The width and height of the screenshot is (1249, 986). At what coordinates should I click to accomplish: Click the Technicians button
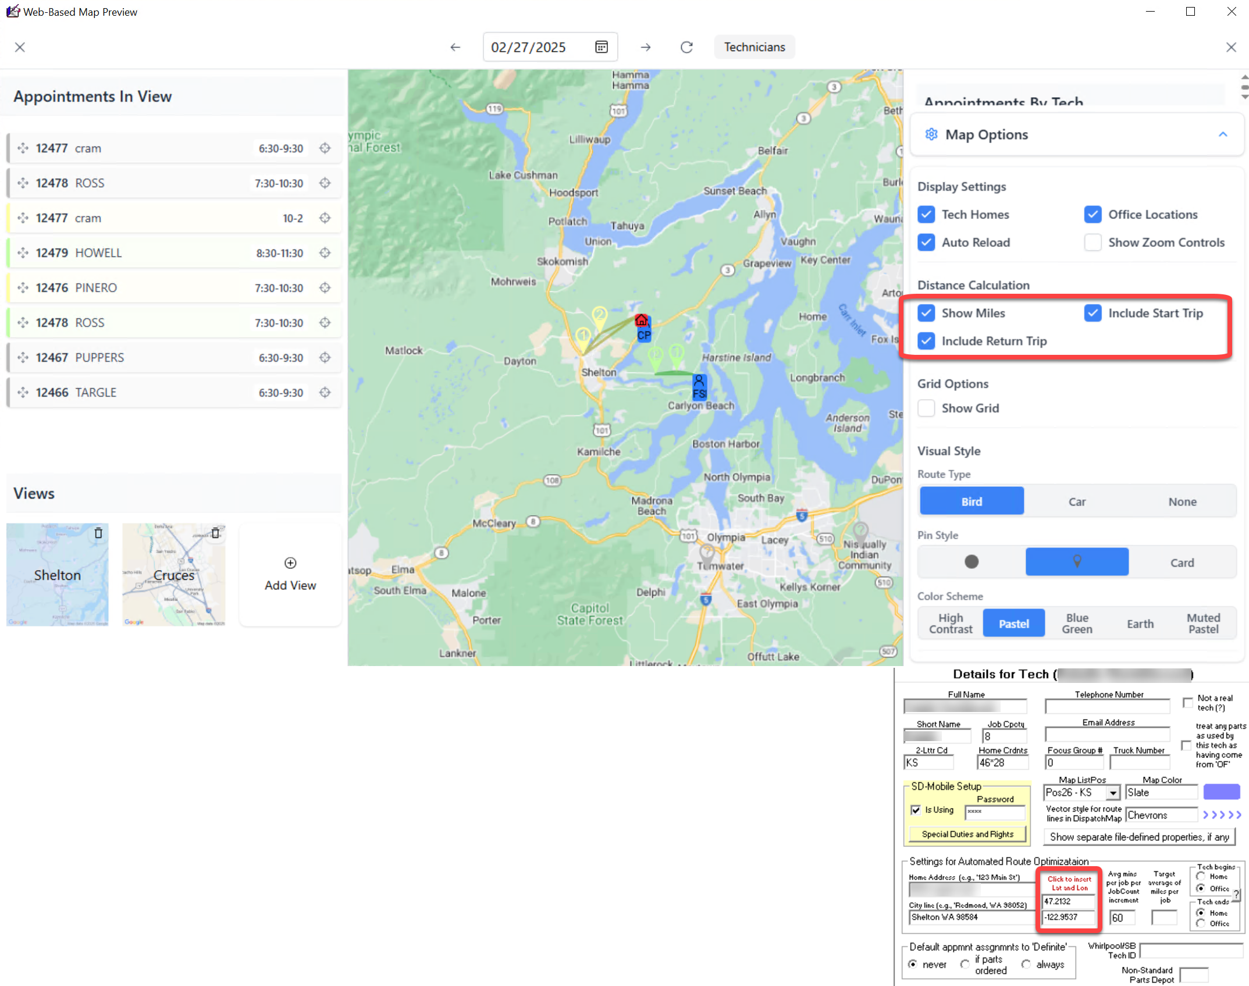click(754, 47)
